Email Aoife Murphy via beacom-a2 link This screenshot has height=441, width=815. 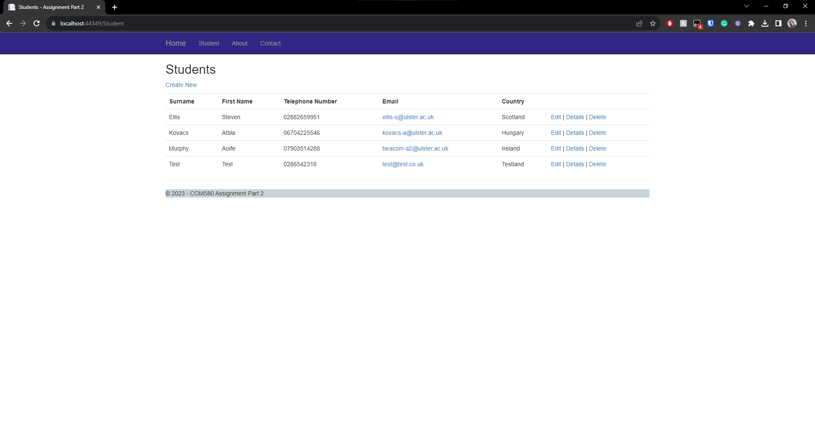click(x=415, y=148)
